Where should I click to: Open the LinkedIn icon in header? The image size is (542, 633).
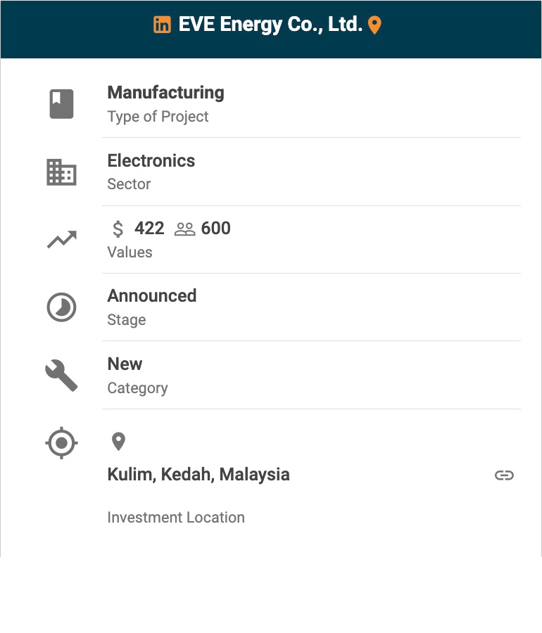point(162,25)
